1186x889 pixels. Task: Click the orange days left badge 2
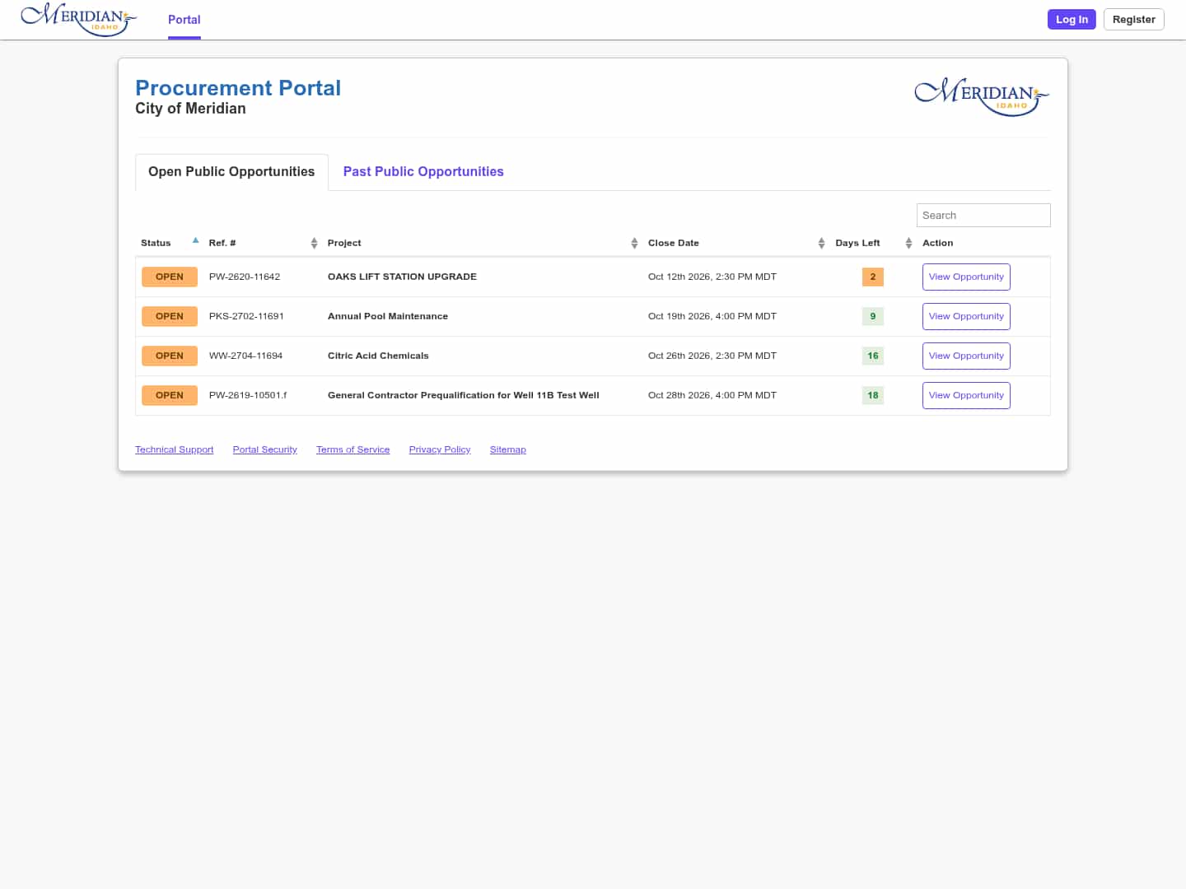[873, 277]
